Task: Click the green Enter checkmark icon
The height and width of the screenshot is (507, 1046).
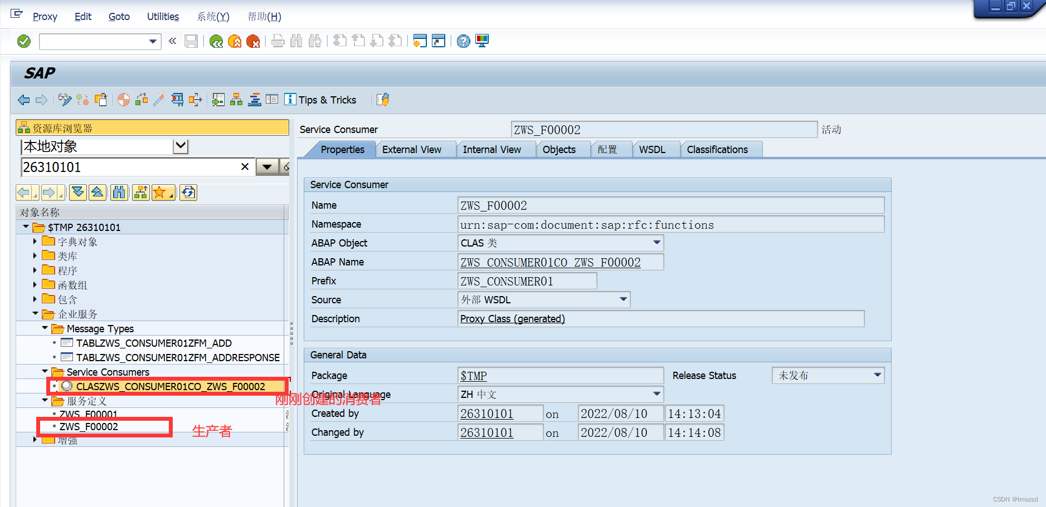Action: pos(24,41)
